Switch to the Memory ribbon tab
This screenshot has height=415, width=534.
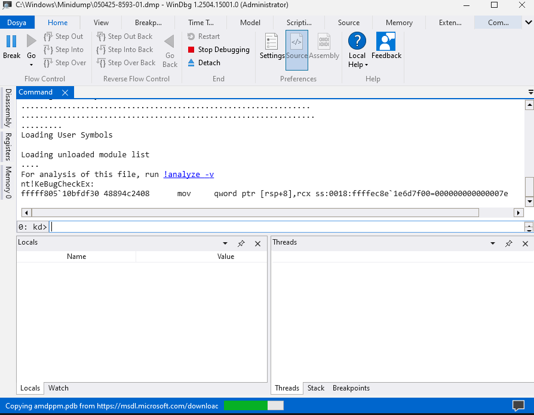point(399,23)
